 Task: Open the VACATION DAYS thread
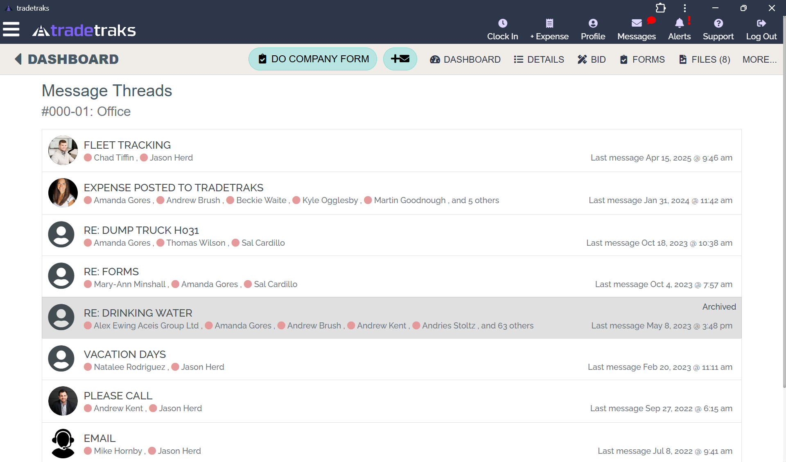391,360
